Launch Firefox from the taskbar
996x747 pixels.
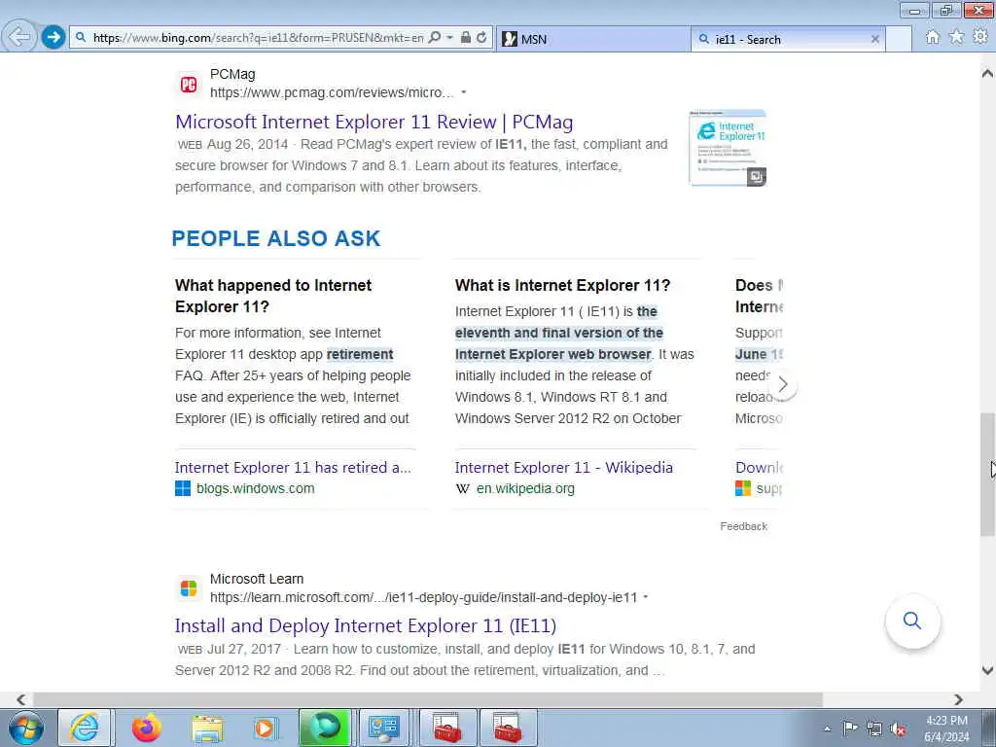pos(146,728)
